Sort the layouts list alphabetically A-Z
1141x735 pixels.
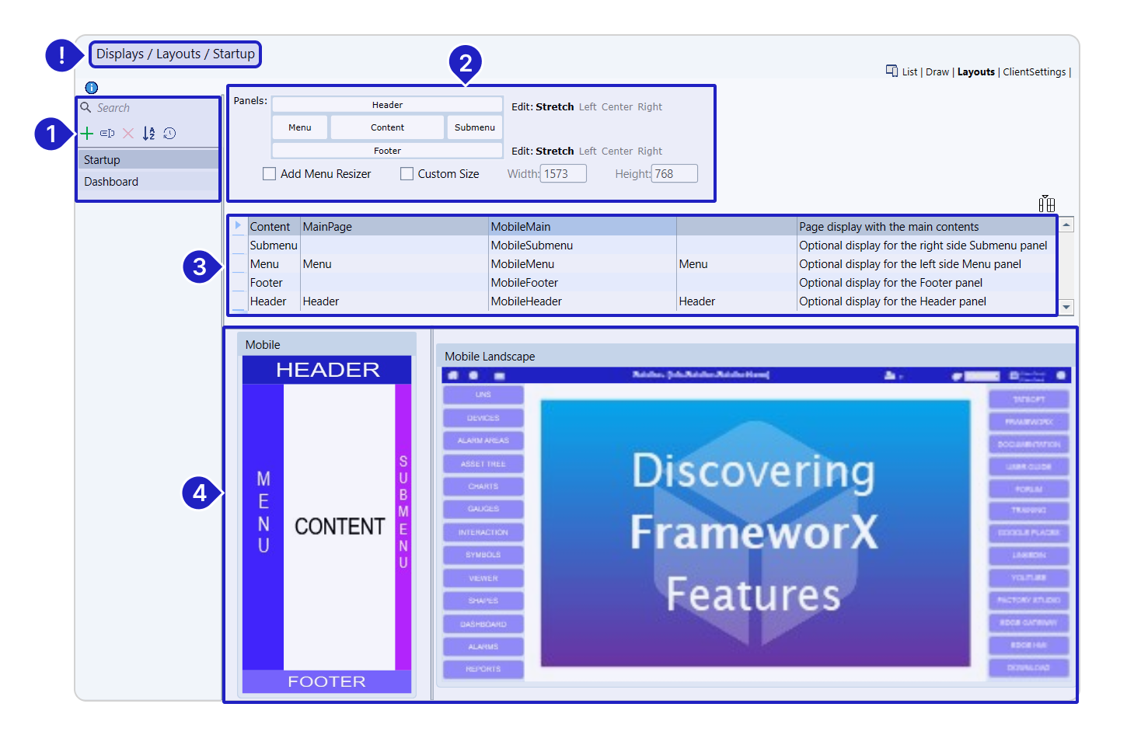coord(148,134)
